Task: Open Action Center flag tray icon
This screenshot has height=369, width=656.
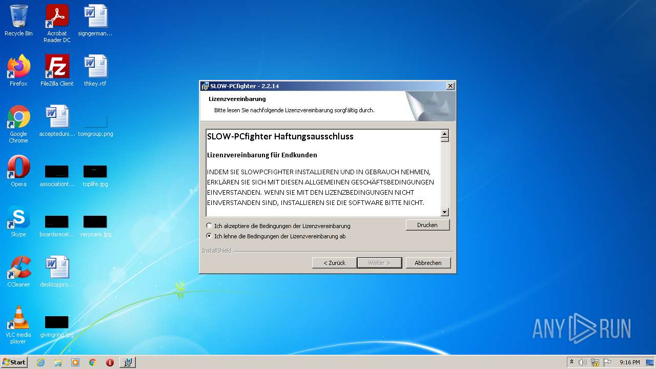Action: (x=607, y=362)
